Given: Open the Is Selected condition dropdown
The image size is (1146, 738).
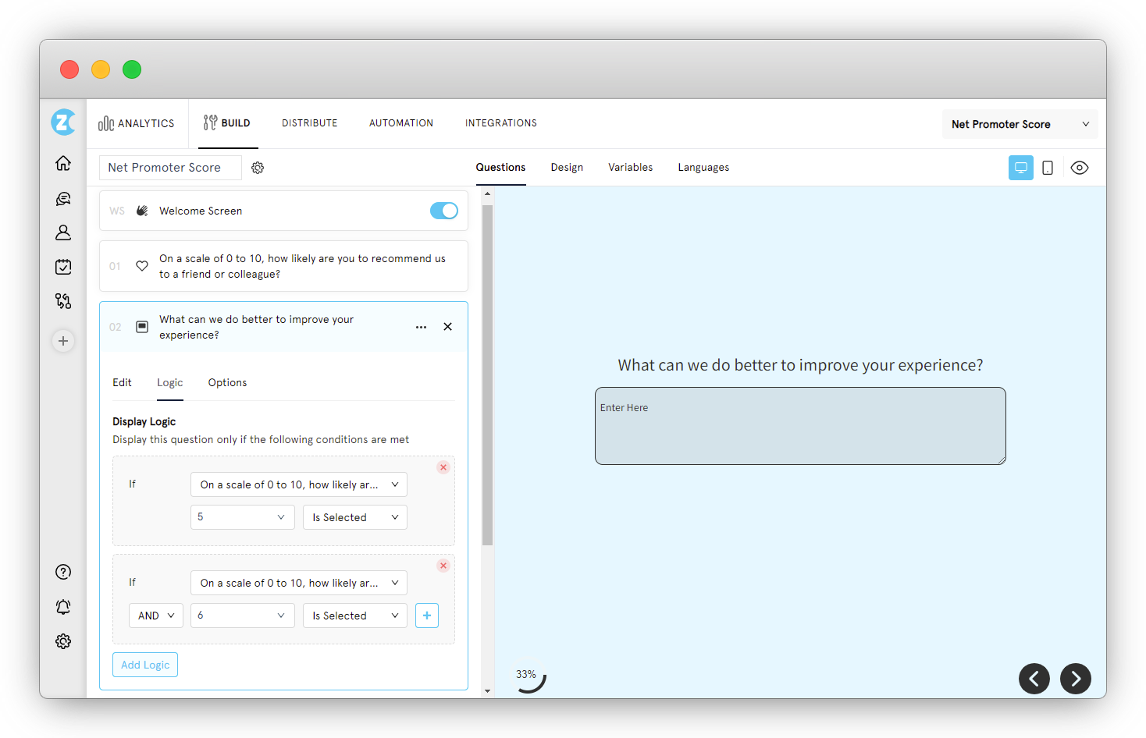Looking at the screenshot, I should tap(354, 516).
